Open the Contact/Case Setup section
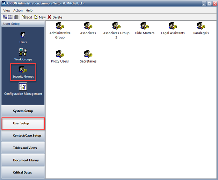218x180 pixels. point(23,136)
